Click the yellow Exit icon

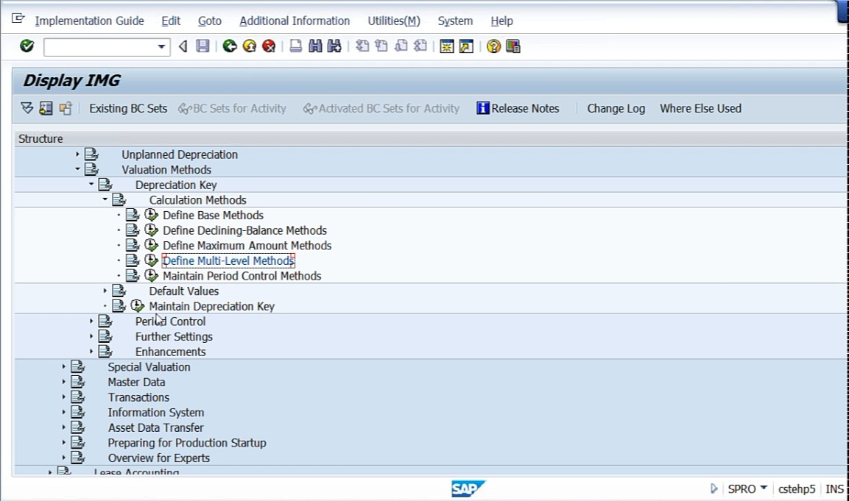click(249, 46)
